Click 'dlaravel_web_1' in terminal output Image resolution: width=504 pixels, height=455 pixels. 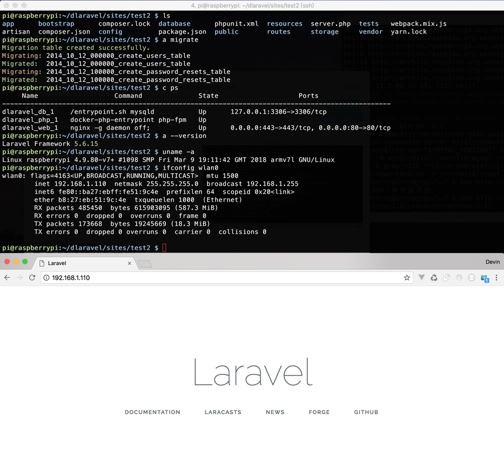click(x=30, y=128)
